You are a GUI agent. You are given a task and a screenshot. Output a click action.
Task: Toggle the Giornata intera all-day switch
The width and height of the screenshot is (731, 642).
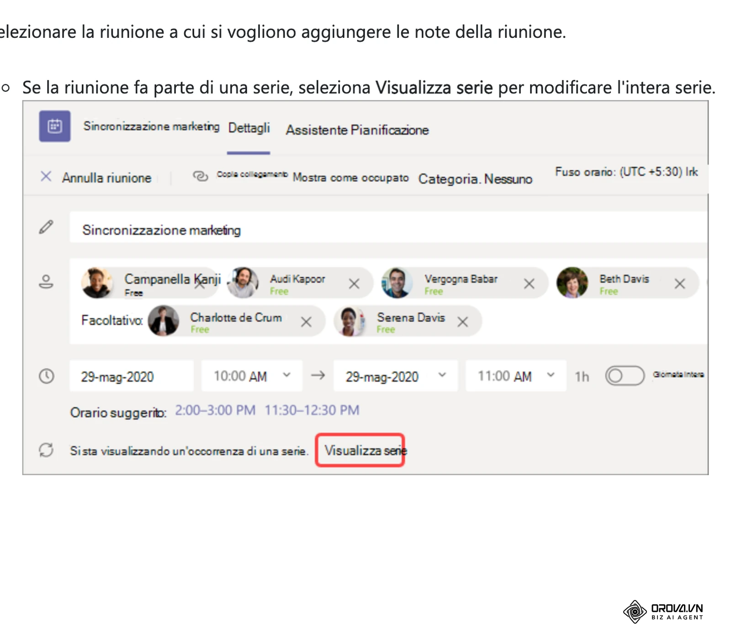pos(625,376)
